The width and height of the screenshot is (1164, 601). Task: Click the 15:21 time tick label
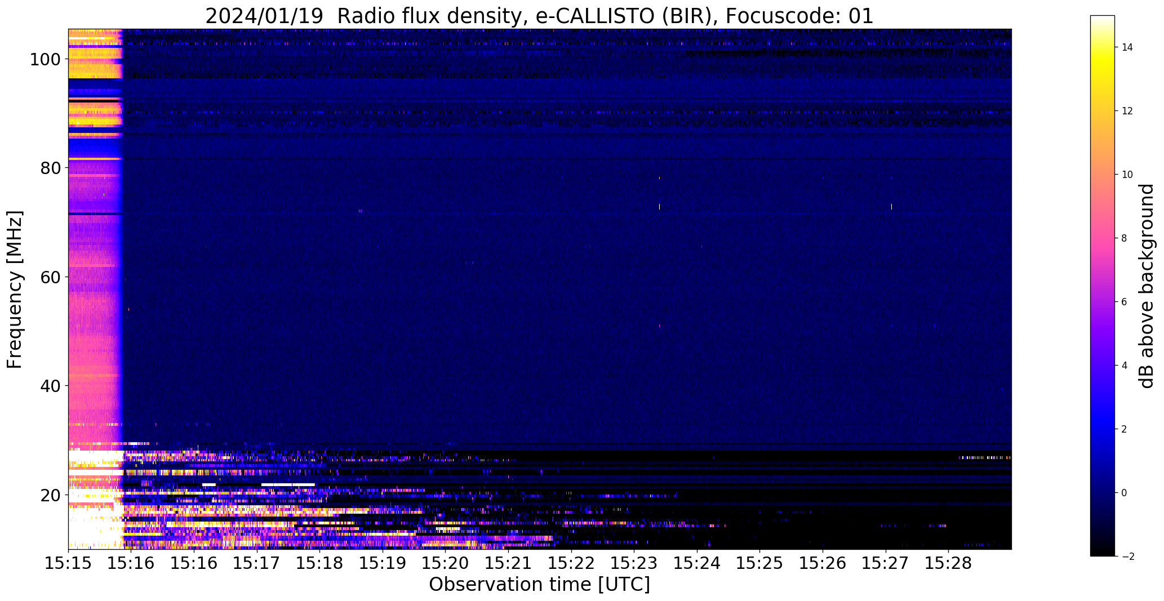coord(508,563)
